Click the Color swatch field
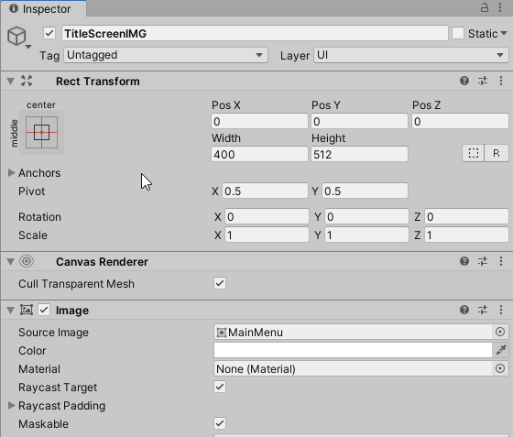Screen dimensions: 513x437 coord(353,350)
